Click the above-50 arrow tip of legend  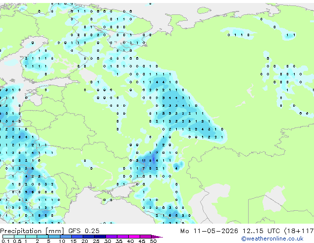tap(157, 237)
